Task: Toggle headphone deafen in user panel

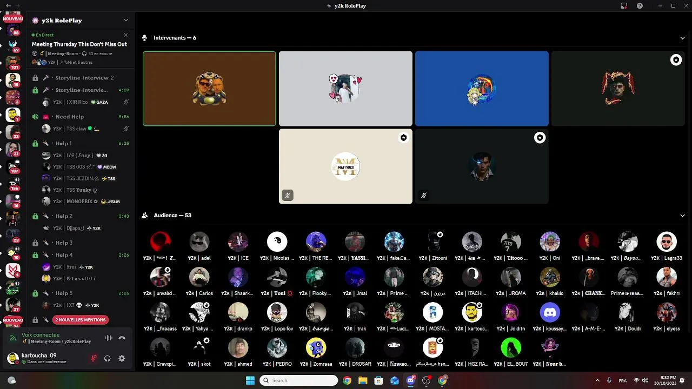Action: (108, 358)
